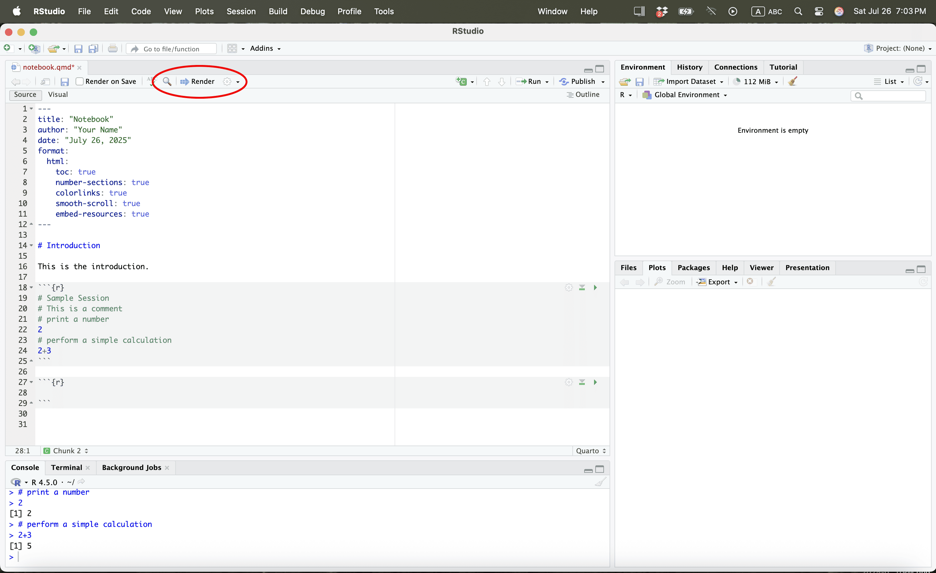
Task: Click Import Dataset icon
Action: 659,82
